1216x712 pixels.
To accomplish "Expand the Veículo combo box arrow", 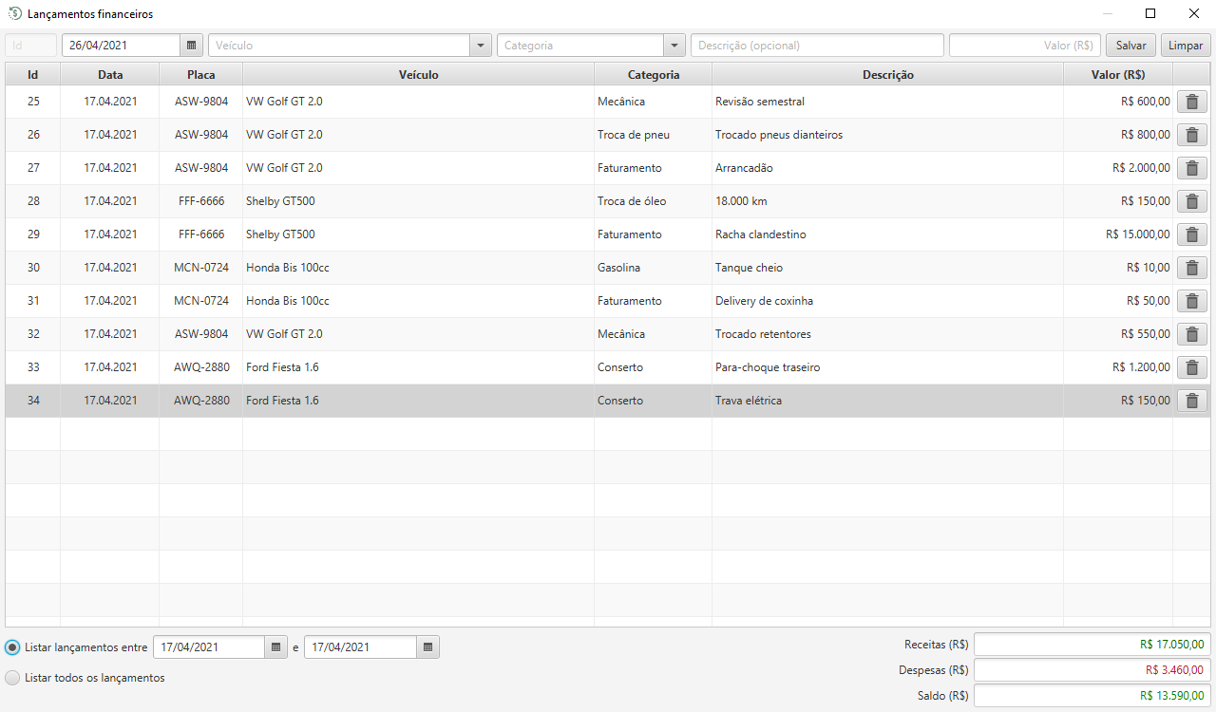I will pyautogui.click(x=480, y=45).
